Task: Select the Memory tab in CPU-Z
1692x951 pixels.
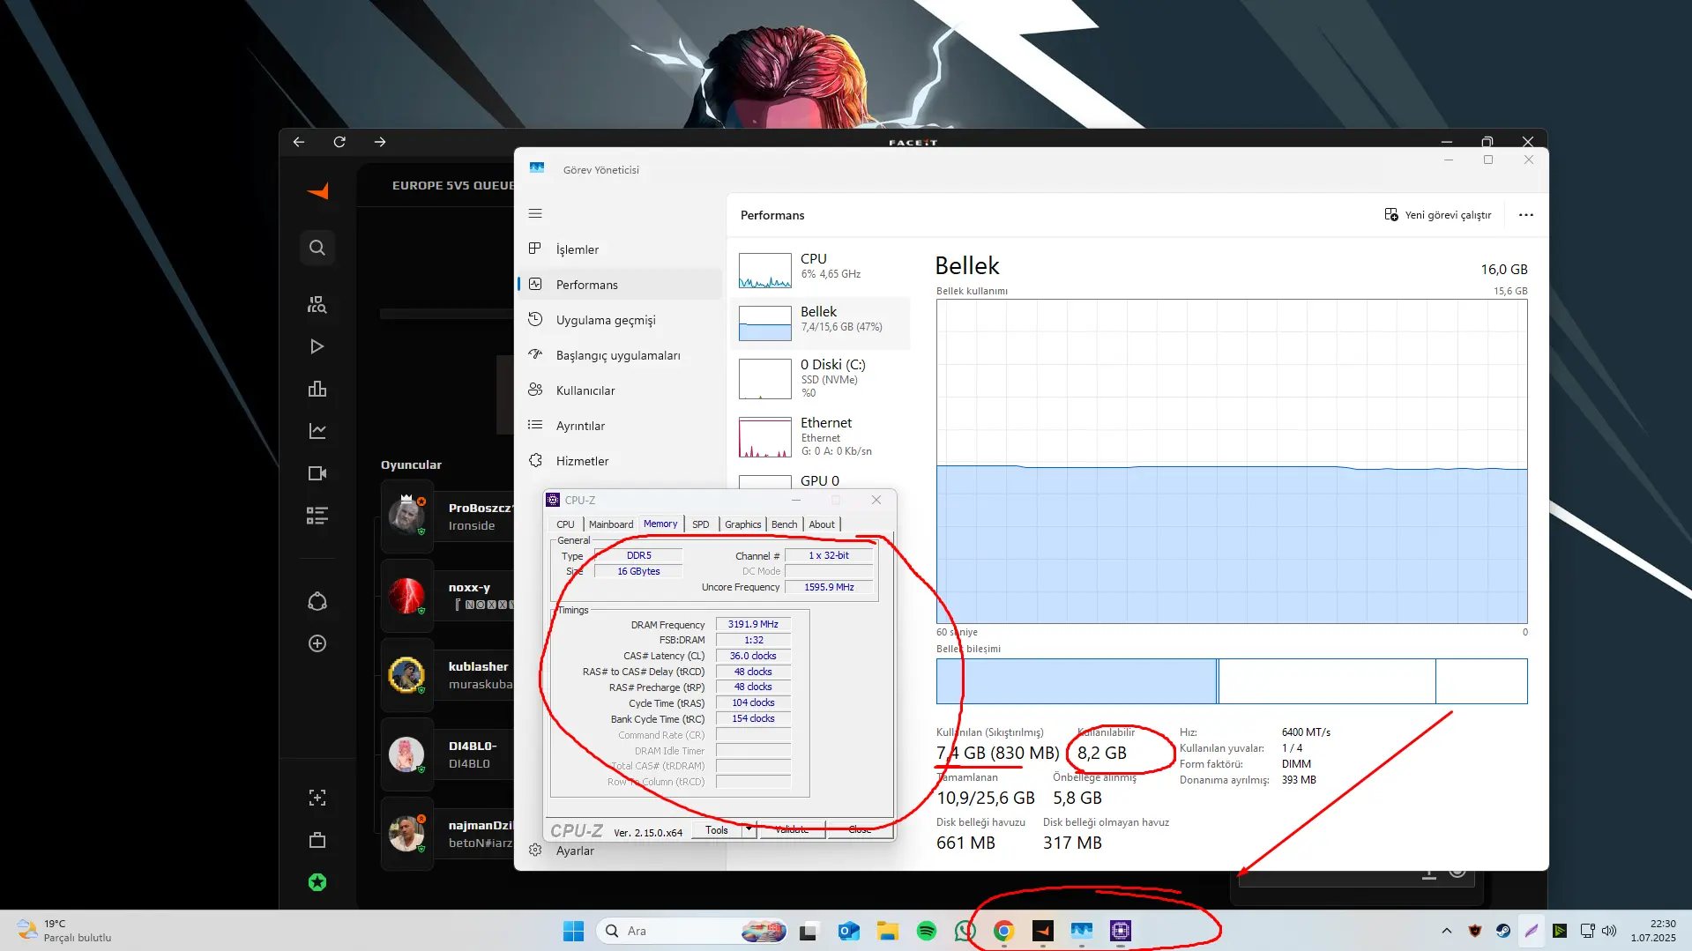Action: point(660,524)
